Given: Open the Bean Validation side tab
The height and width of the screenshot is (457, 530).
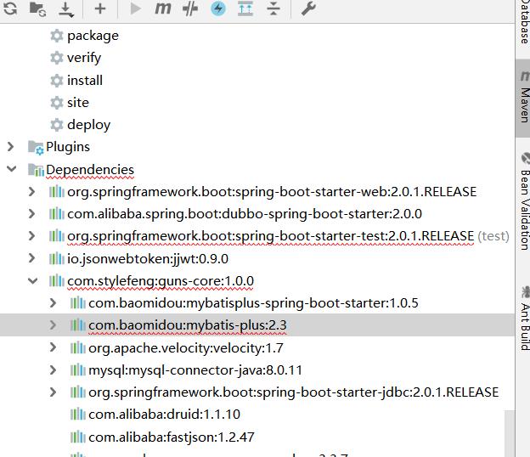Looking at the screenshot, I should pyautogui.click(x=523, y=203).
